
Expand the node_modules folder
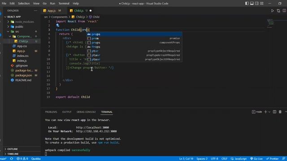(8, 22)
